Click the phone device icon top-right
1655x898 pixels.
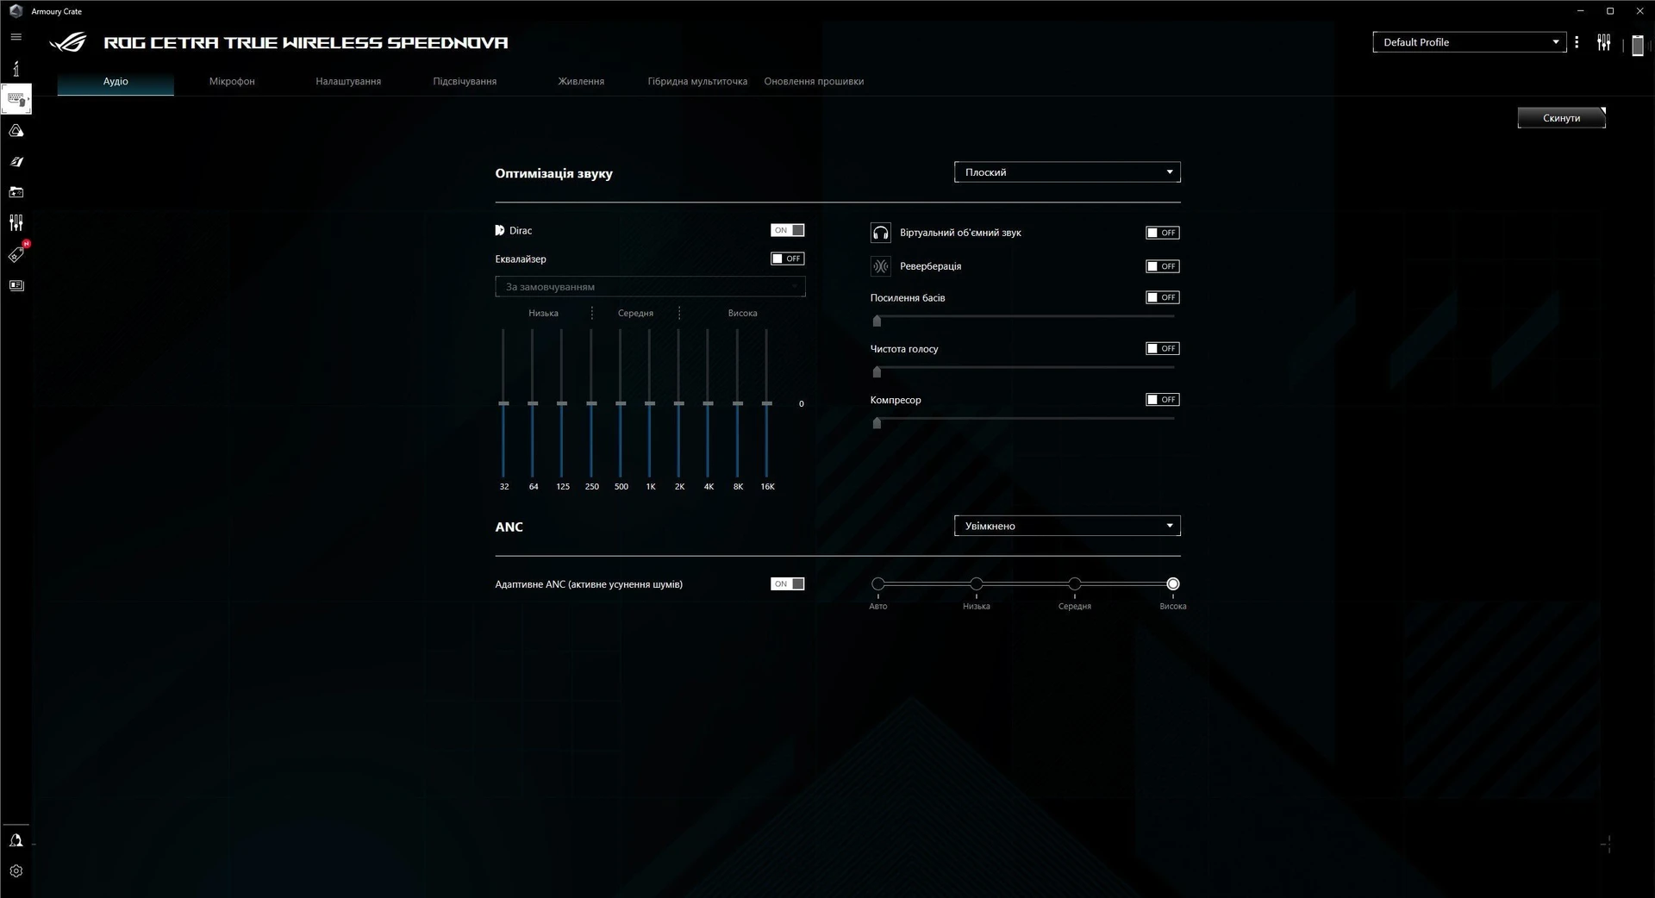pos(1638,45)
